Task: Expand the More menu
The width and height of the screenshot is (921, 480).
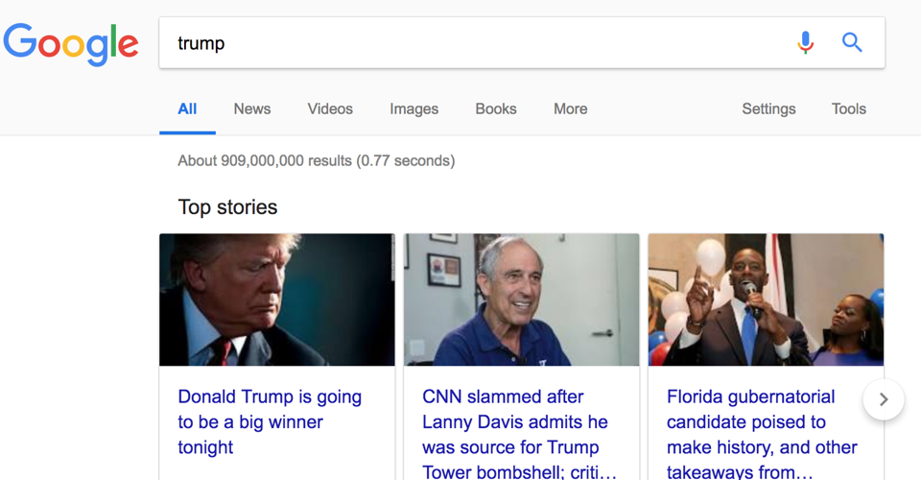Action: tap(570, 108)
